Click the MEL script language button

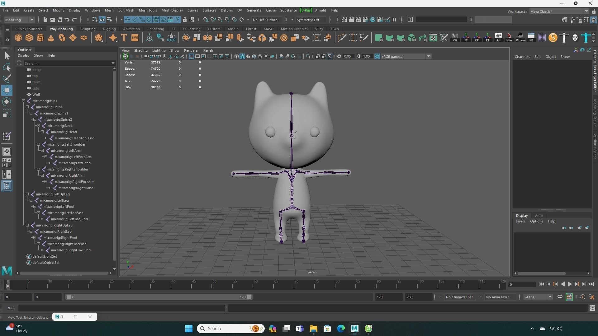(11, 308)
